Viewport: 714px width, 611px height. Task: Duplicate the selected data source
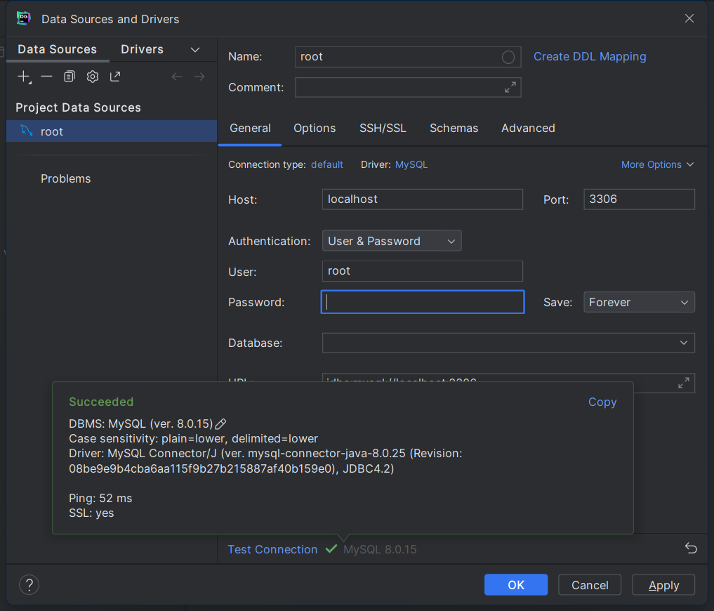(x=70, y=77)
